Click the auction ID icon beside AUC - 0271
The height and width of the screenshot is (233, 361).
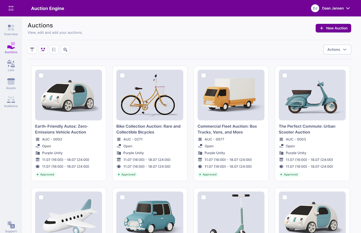pyautogui.click(x=119, y=139)
